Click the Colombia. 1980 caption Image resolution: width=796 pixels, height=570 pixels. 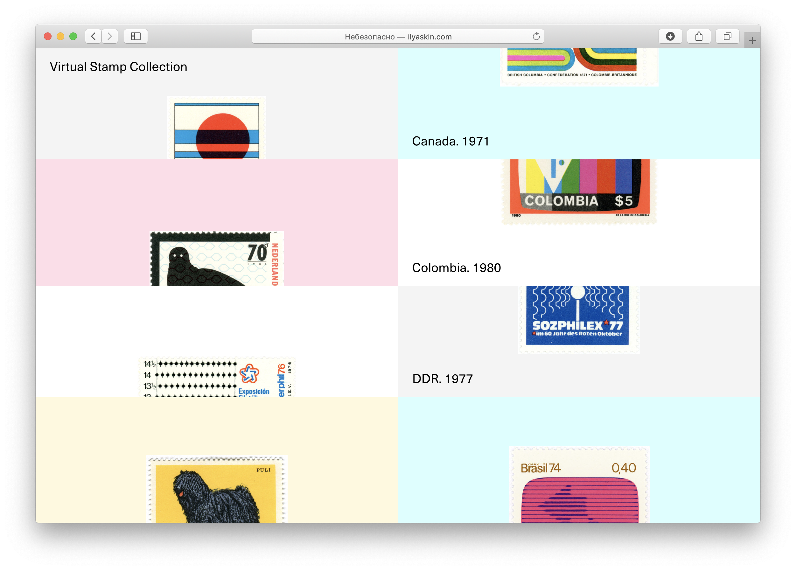[456, 268]
